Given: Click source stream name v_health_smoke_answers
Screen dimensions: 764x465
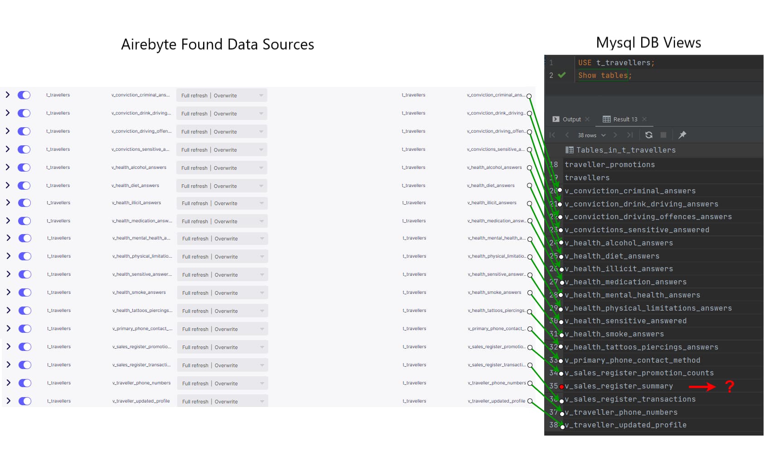Looking at the screenshot, I should pos(139,292).
